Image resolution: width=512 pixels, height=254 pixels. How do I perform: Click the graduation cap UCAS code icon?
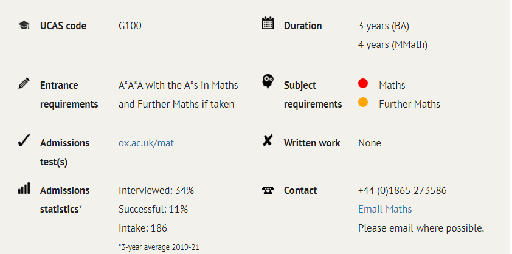(x=24, y=26)
